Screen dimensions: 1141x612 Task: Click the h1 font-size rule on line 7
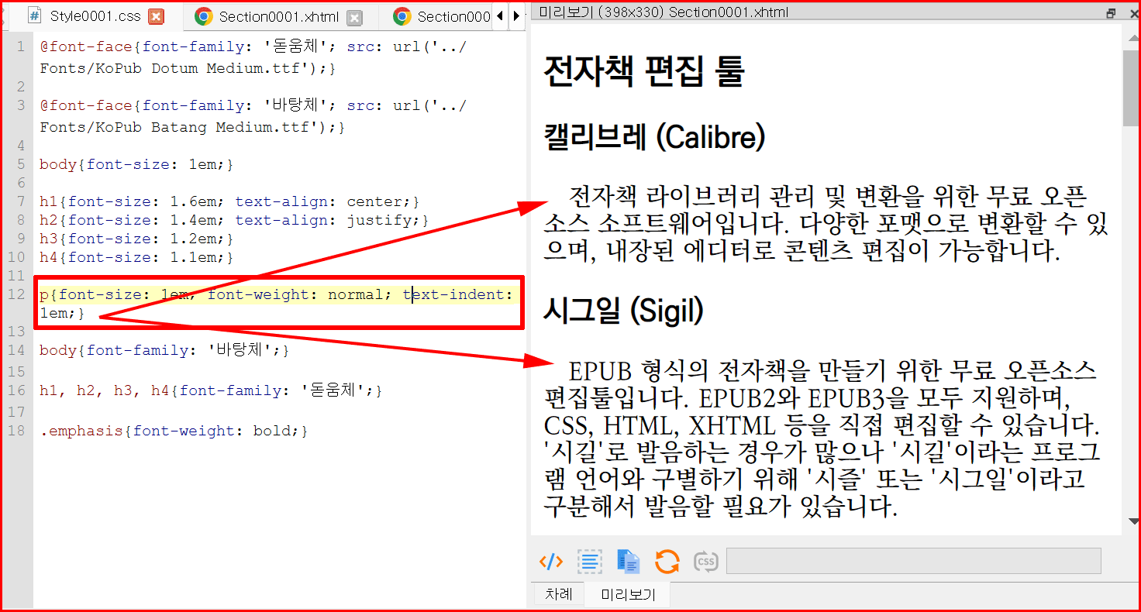[229, 201]
